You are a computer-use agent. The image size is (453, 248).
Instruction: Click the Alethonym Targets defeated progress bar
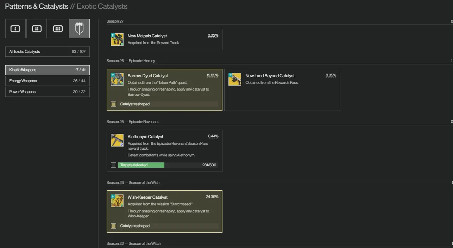pos(168,165)
